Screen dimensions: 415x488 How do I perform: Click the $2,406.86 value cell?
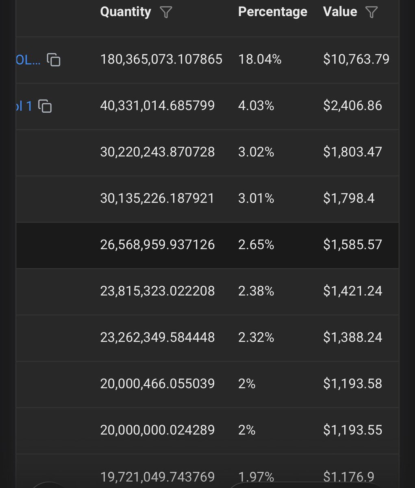[352, 106]
